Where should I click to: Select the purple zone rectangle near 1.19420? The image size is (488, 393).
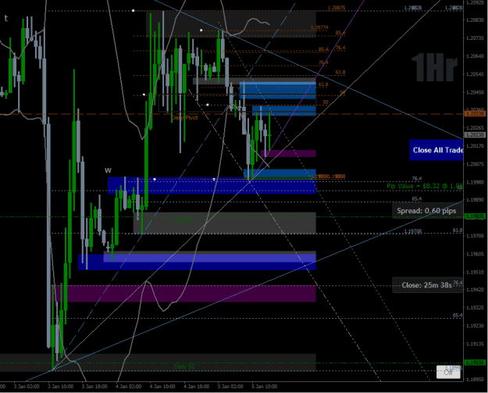[183, 294]
